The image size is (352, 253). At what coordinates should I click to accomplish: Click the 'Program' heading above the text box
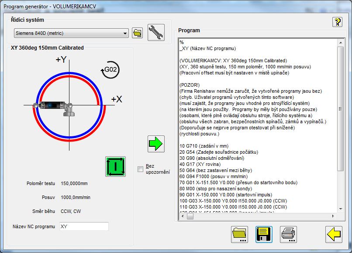point(189,30)
